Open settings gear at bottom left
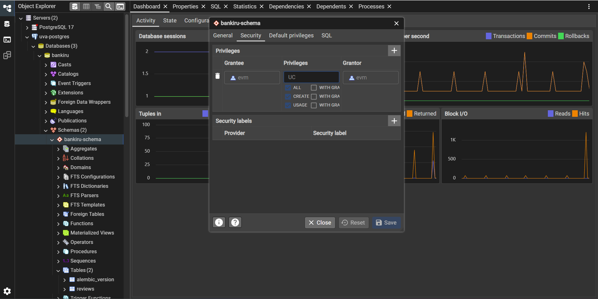 (x=7, y=291)
